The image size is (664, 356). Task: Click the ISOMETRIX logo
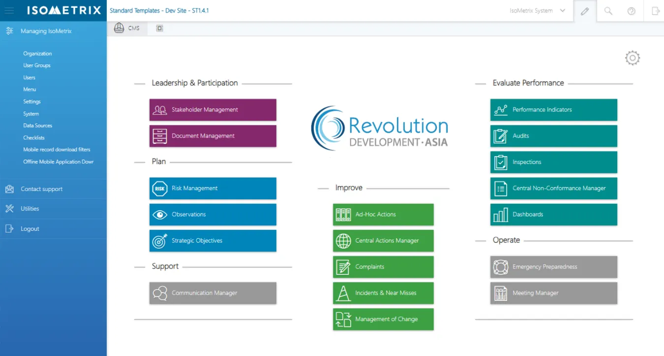tap(64, 10)
